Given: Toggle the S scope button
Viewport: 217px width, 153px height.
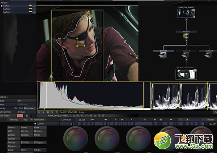Looking at the screenshot, I should [x=52, y=112].
